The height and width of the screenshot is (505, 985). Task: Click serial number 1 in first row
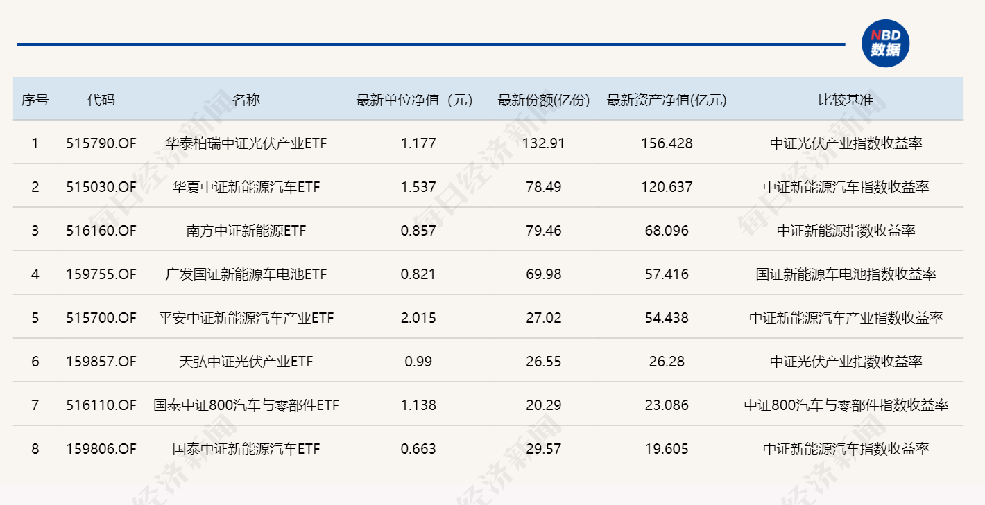click(35, 143)
